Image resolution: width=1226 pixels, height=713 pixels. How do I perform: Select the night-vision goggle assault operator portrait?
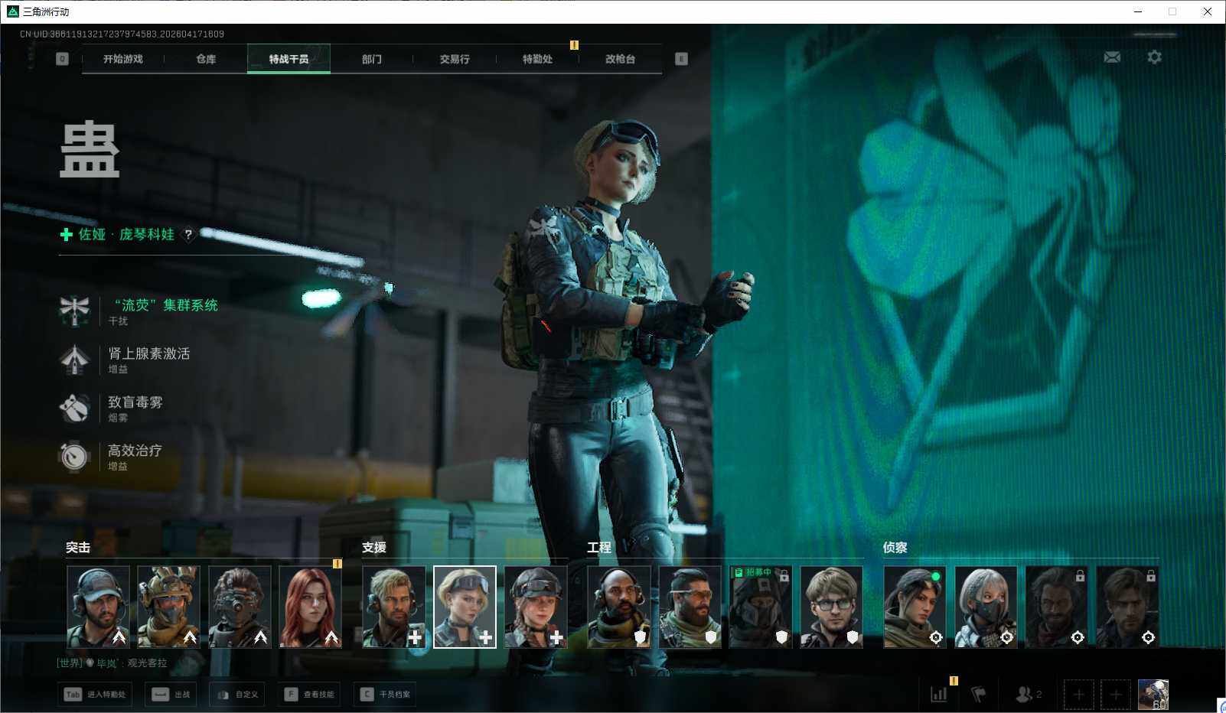240,607
